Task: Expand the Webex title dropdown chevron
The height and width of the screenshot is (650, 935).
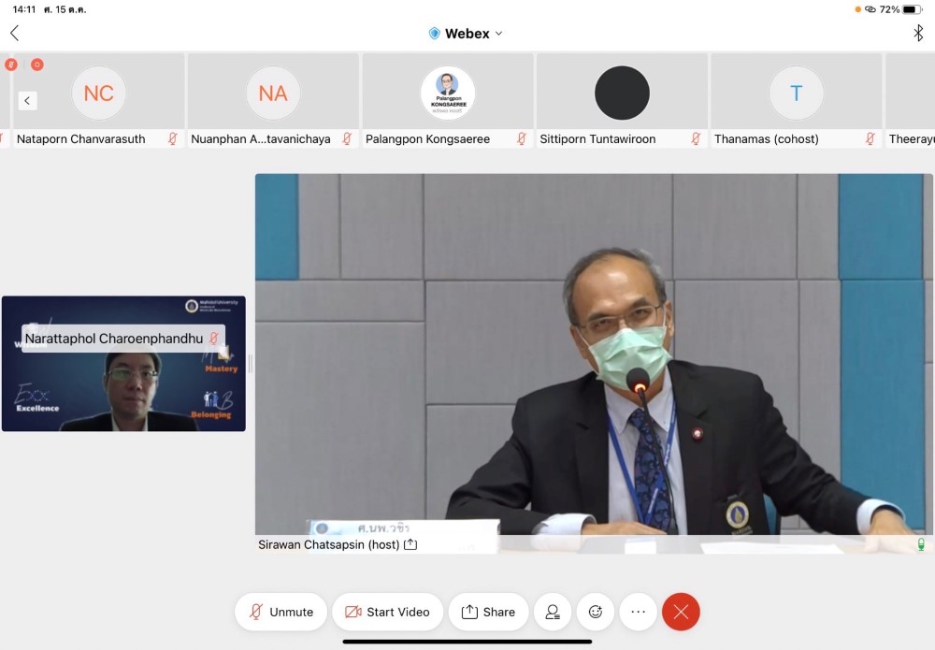Action: click(x=498, y=34)
